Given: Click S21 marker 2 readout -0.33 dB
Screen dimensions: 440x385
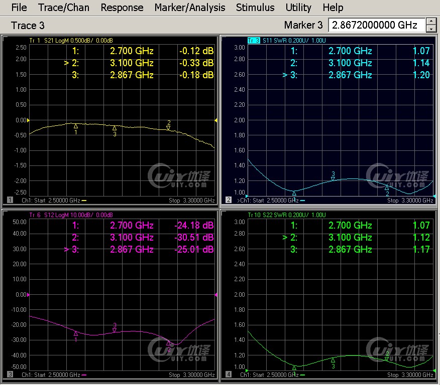Looking at the screenshot, I should pyautogui.click(x=196, y=63).
